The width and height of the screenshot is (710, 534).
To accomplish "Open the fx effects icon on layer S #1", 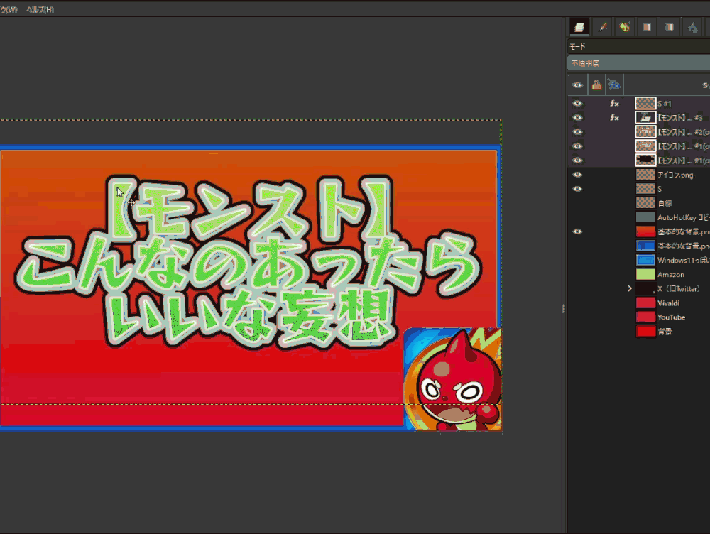I will [615, 104].
